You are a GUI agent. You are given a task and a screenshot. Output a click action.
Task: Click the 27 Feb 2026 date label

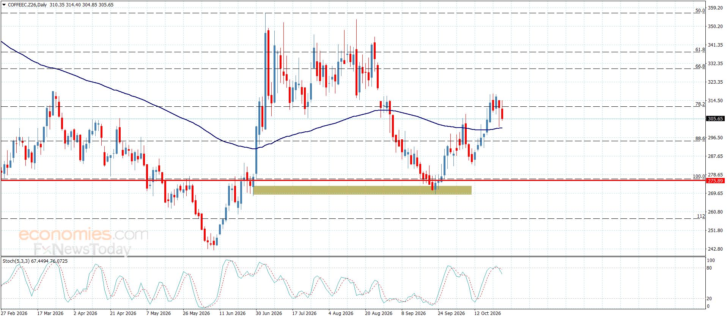[x=14, y=313]
